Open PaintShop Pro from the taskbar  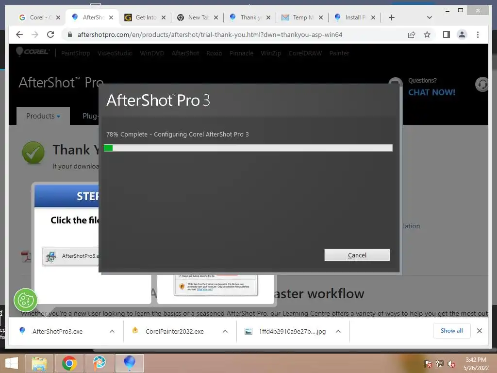(99, 363)
